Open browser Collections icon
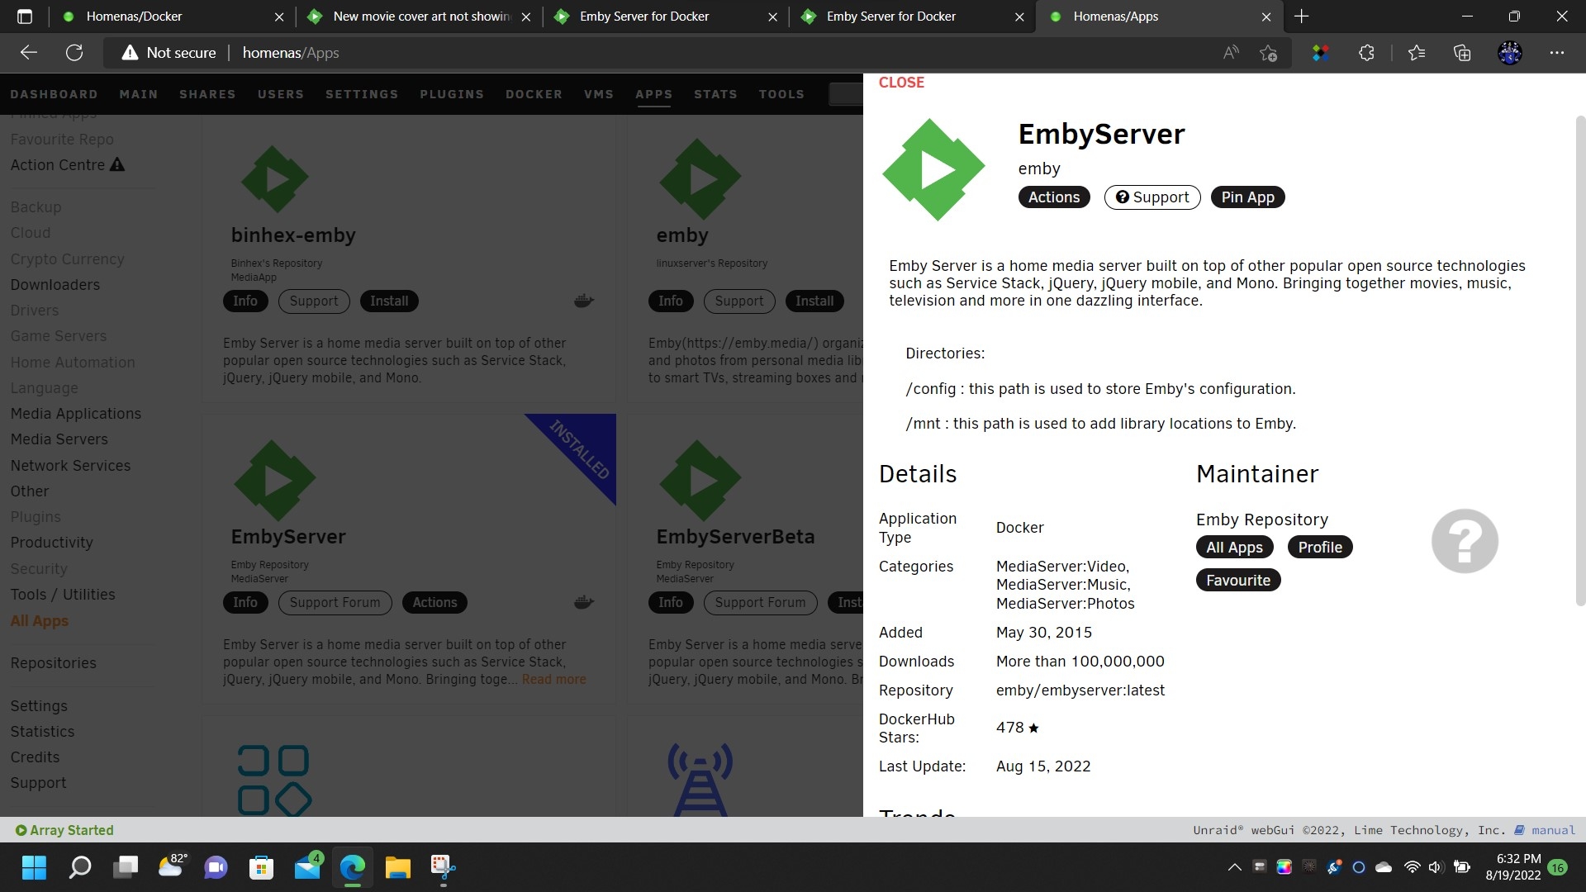 tap(1461, 52)
